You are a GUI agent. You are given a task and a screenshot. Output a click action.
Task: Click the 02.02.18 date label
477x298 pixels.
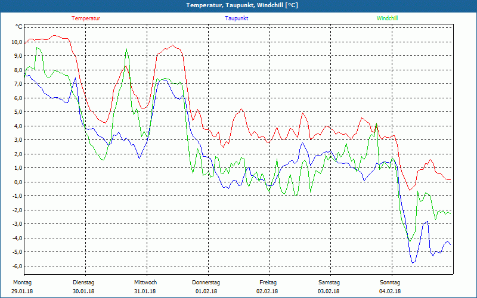(x=267, y=291)
